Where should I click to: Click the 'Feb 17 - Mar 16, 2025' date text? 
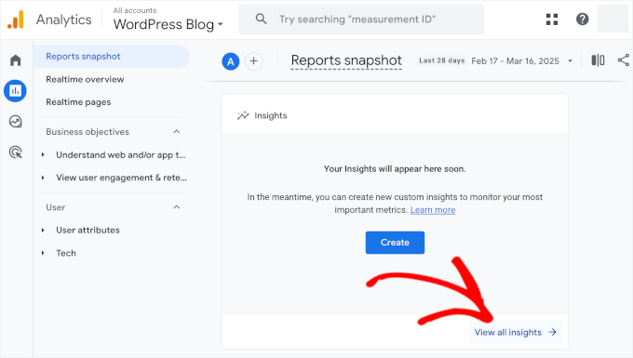point(515,60)
